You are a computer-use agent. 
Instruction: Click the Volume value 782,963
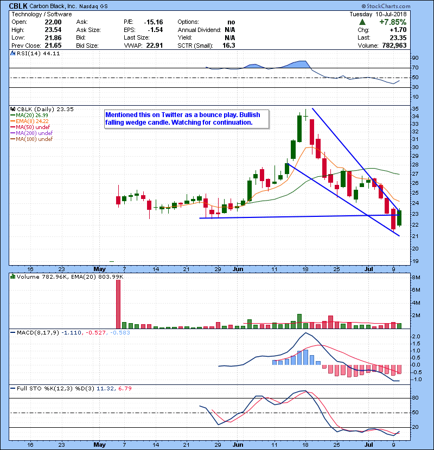tap(394, 46)
